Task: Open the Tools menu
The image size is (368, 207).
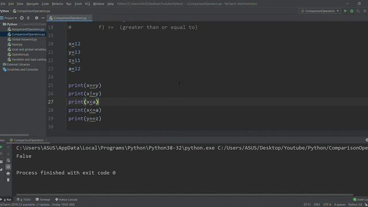Action: point(78,4)
